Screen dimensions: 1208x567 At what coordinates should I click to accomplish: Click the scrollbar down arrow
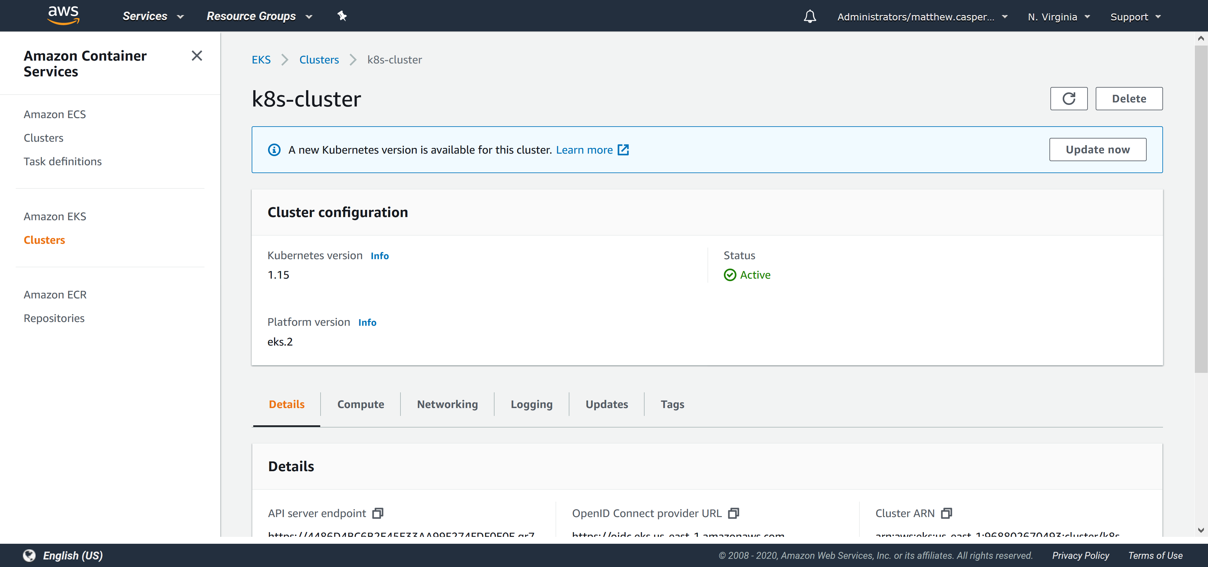[1200, 530]
